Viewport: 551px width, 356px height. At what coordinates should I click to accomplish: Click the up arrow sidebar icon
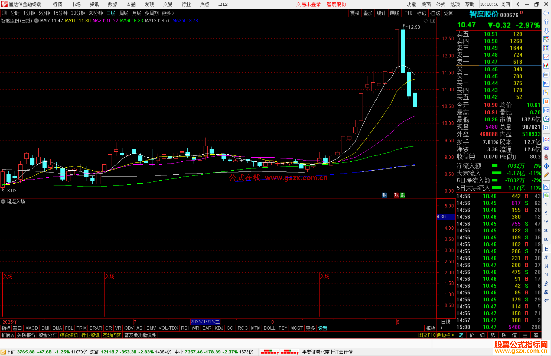click(x=546, y=22)
